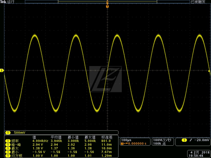Click the 平均值 column header

[x=56, y=137]
